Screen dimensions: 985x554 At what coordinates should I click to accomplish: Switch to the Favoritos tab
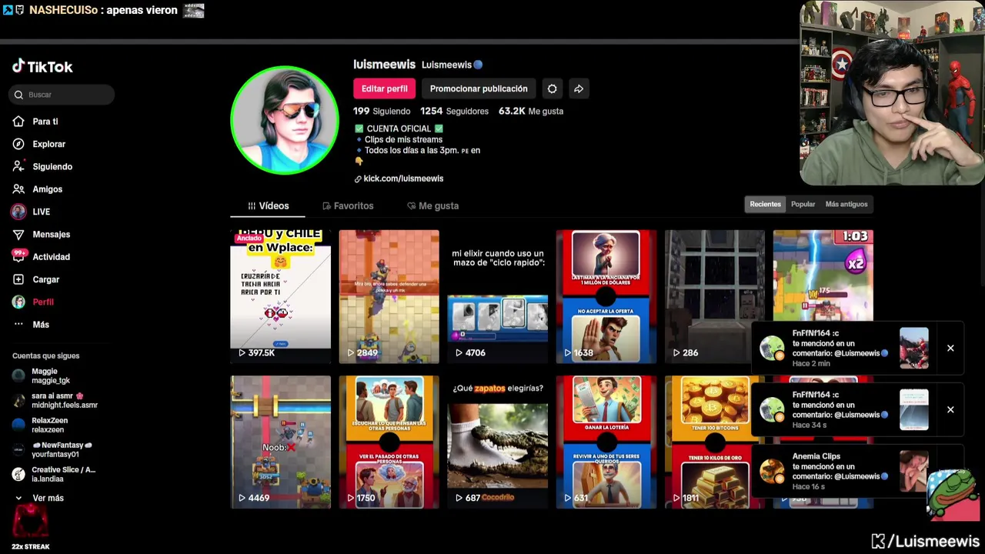tap(348, 205)
